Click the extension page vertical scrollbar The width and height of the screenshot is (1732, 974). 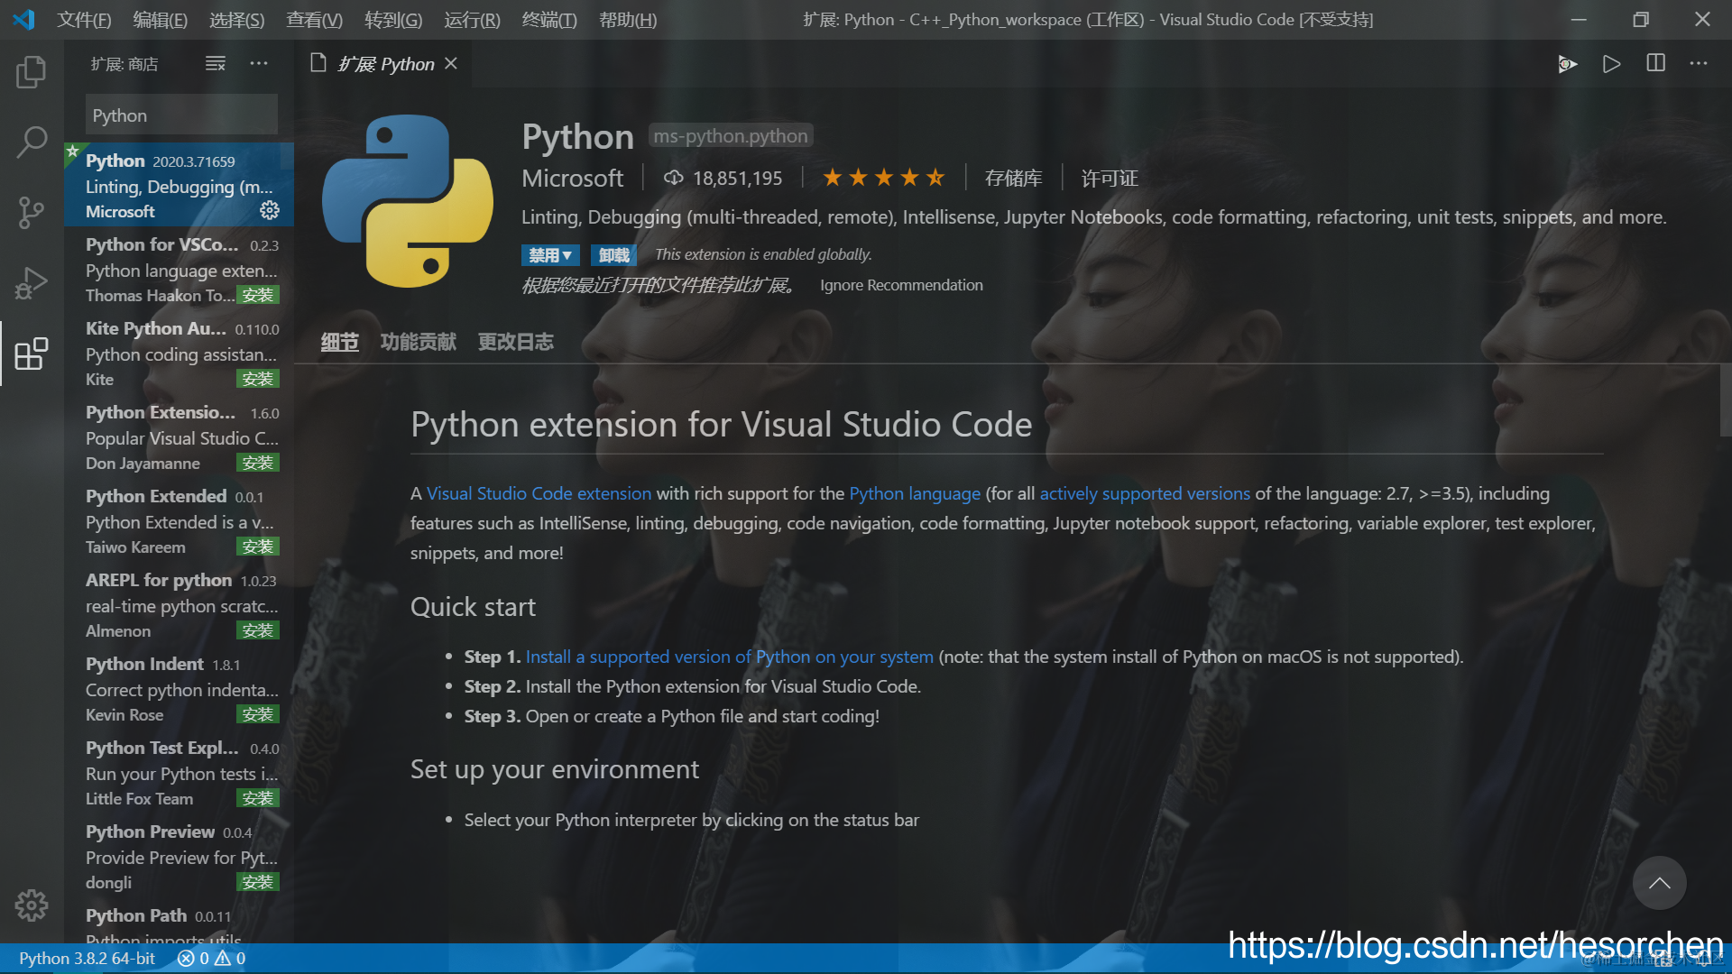[x=1726, y=400]
